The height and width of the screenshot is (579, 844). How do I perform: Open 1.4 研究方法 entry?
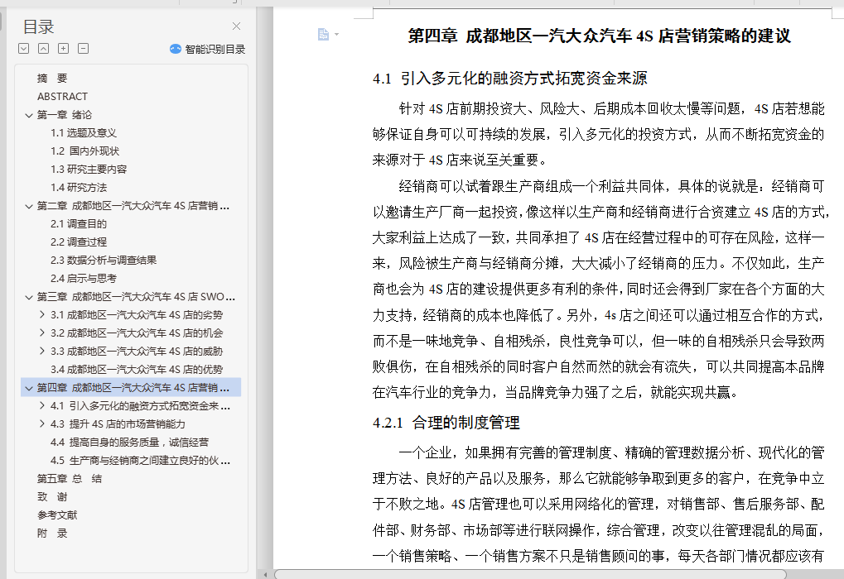click(x=79, y=188)
